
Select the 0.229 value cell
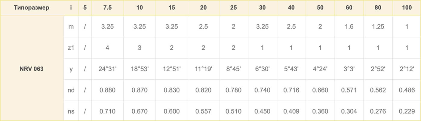pyautogui.click(x=407, y=111)
